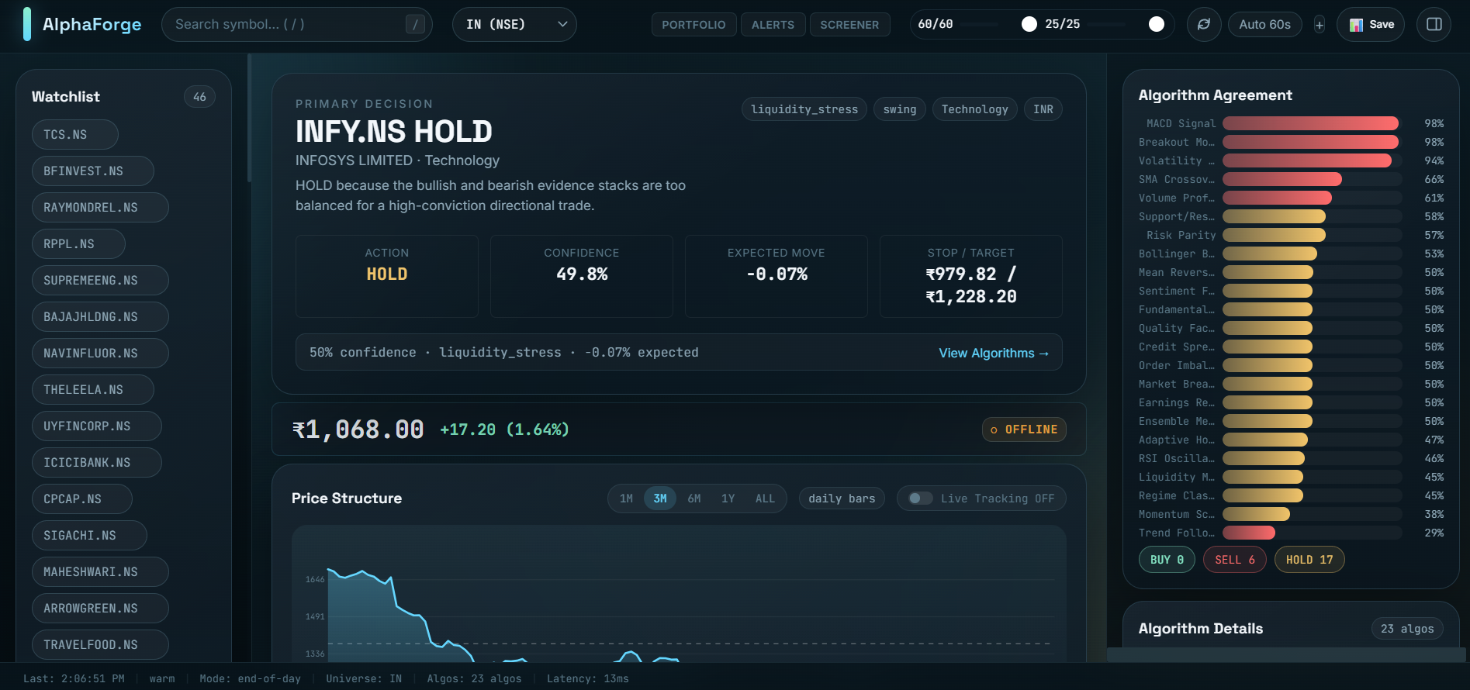This screenshot has width=1470, height=690.
Task: Click the MACD Signal agreement bar
Action: coord(1311,123)
